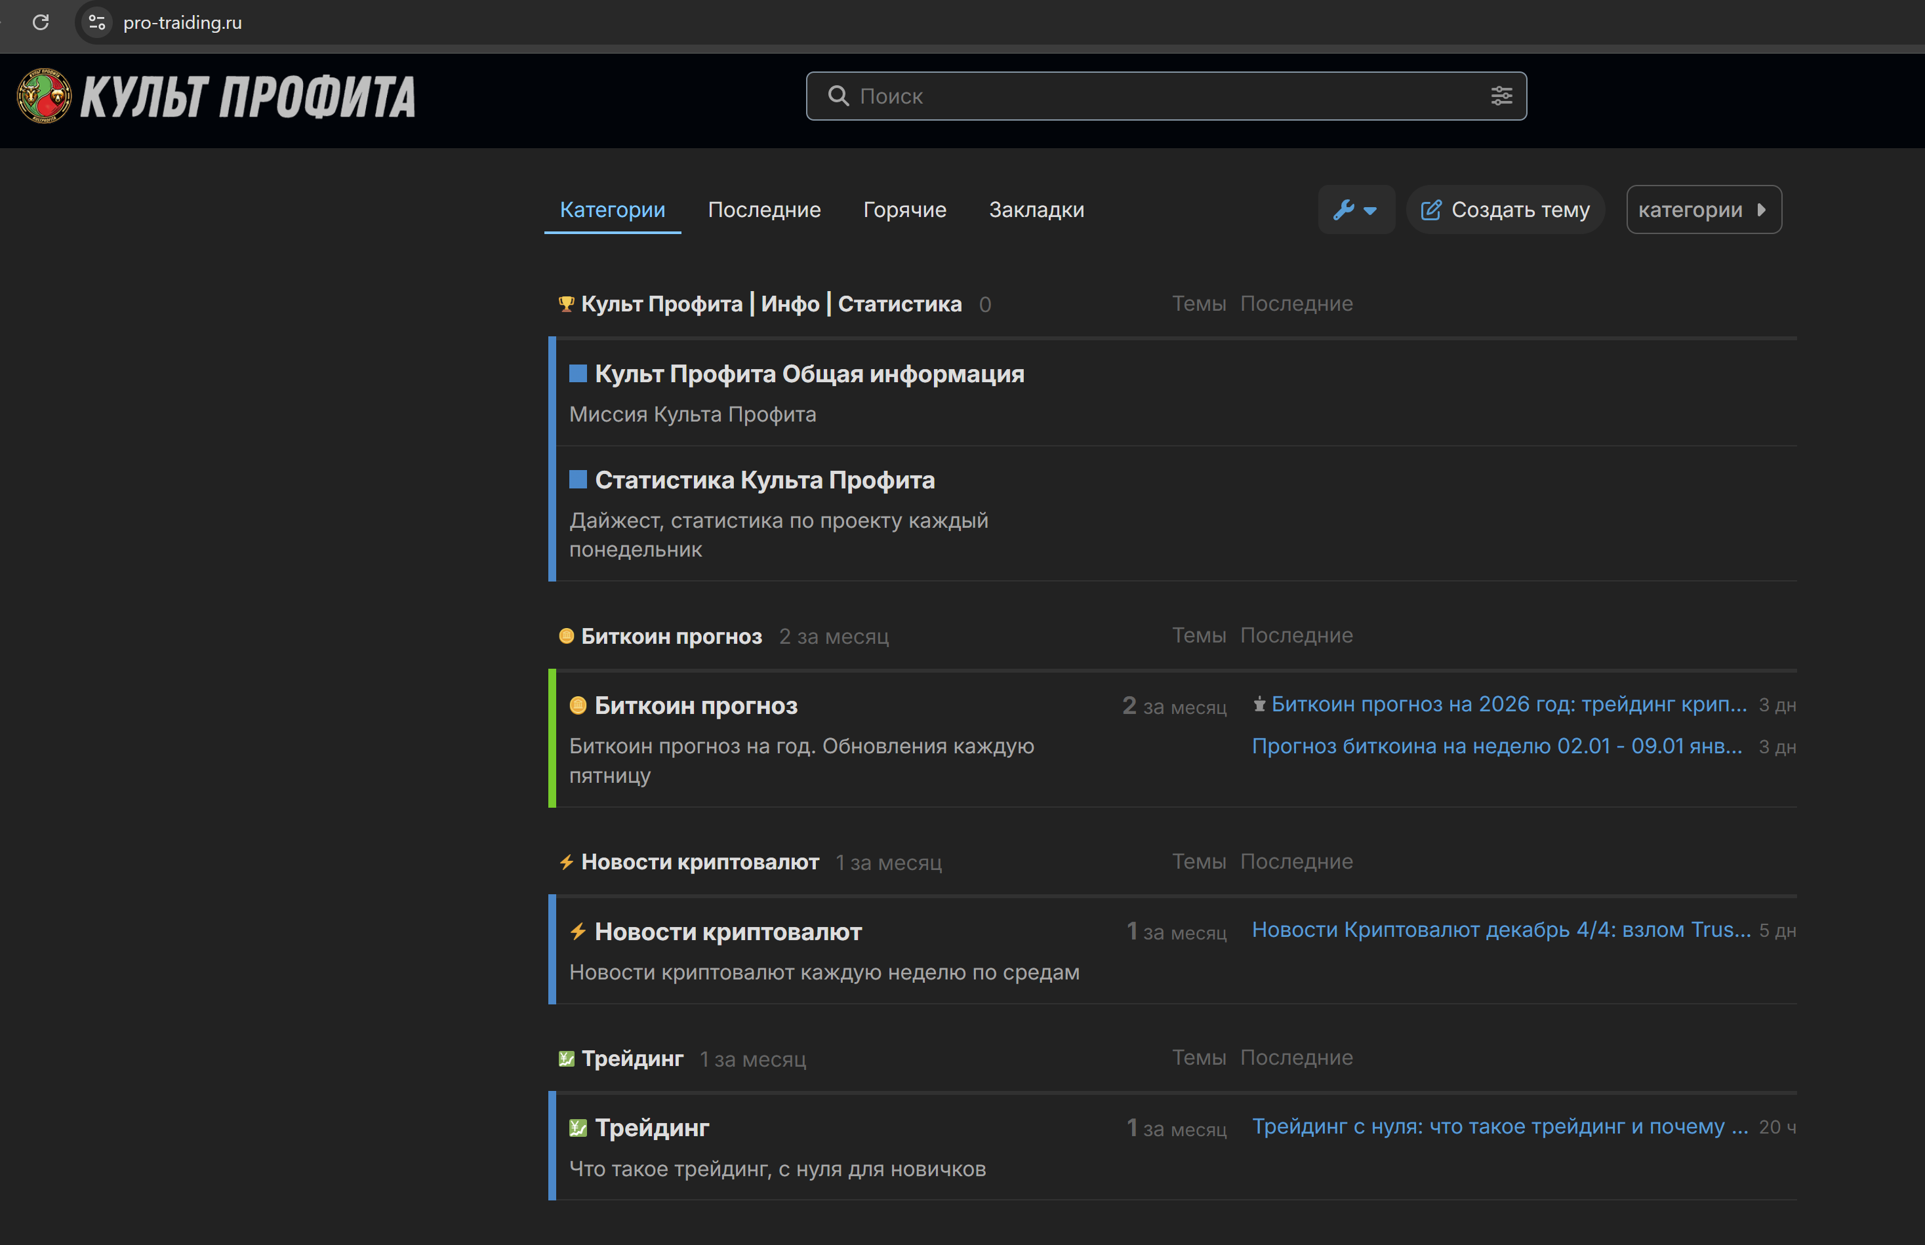Screen dimensions: 1925x1245
Task: Open advanced search filters icon
Action: [1501, 96]
